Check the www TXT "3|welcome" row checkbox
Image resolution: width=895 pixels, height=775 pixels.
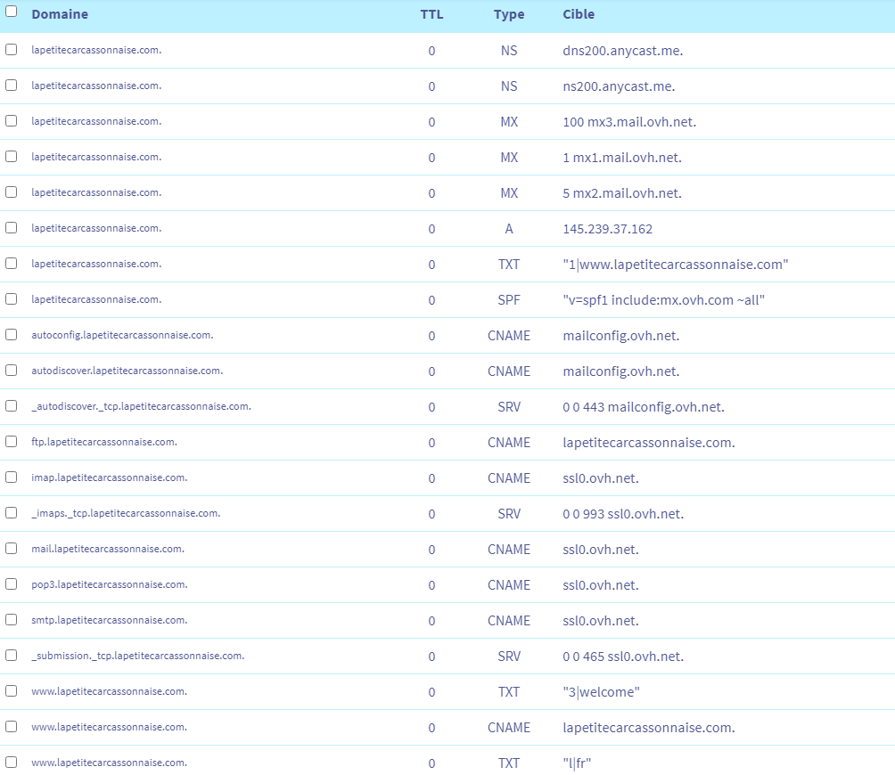11,691
